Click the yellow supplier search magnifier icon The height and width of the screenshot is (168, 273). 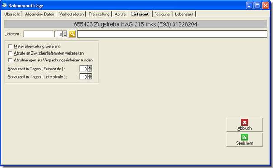pyautogui.click(x=72, y=34)
